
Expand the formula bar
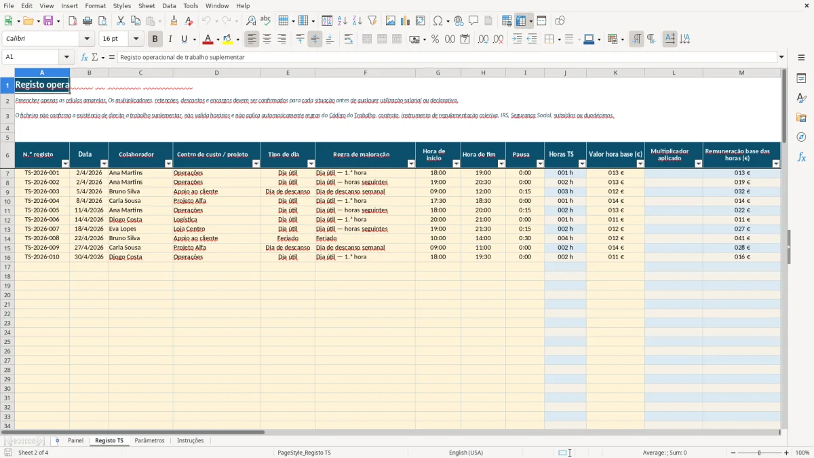click(x=781, y=57)
